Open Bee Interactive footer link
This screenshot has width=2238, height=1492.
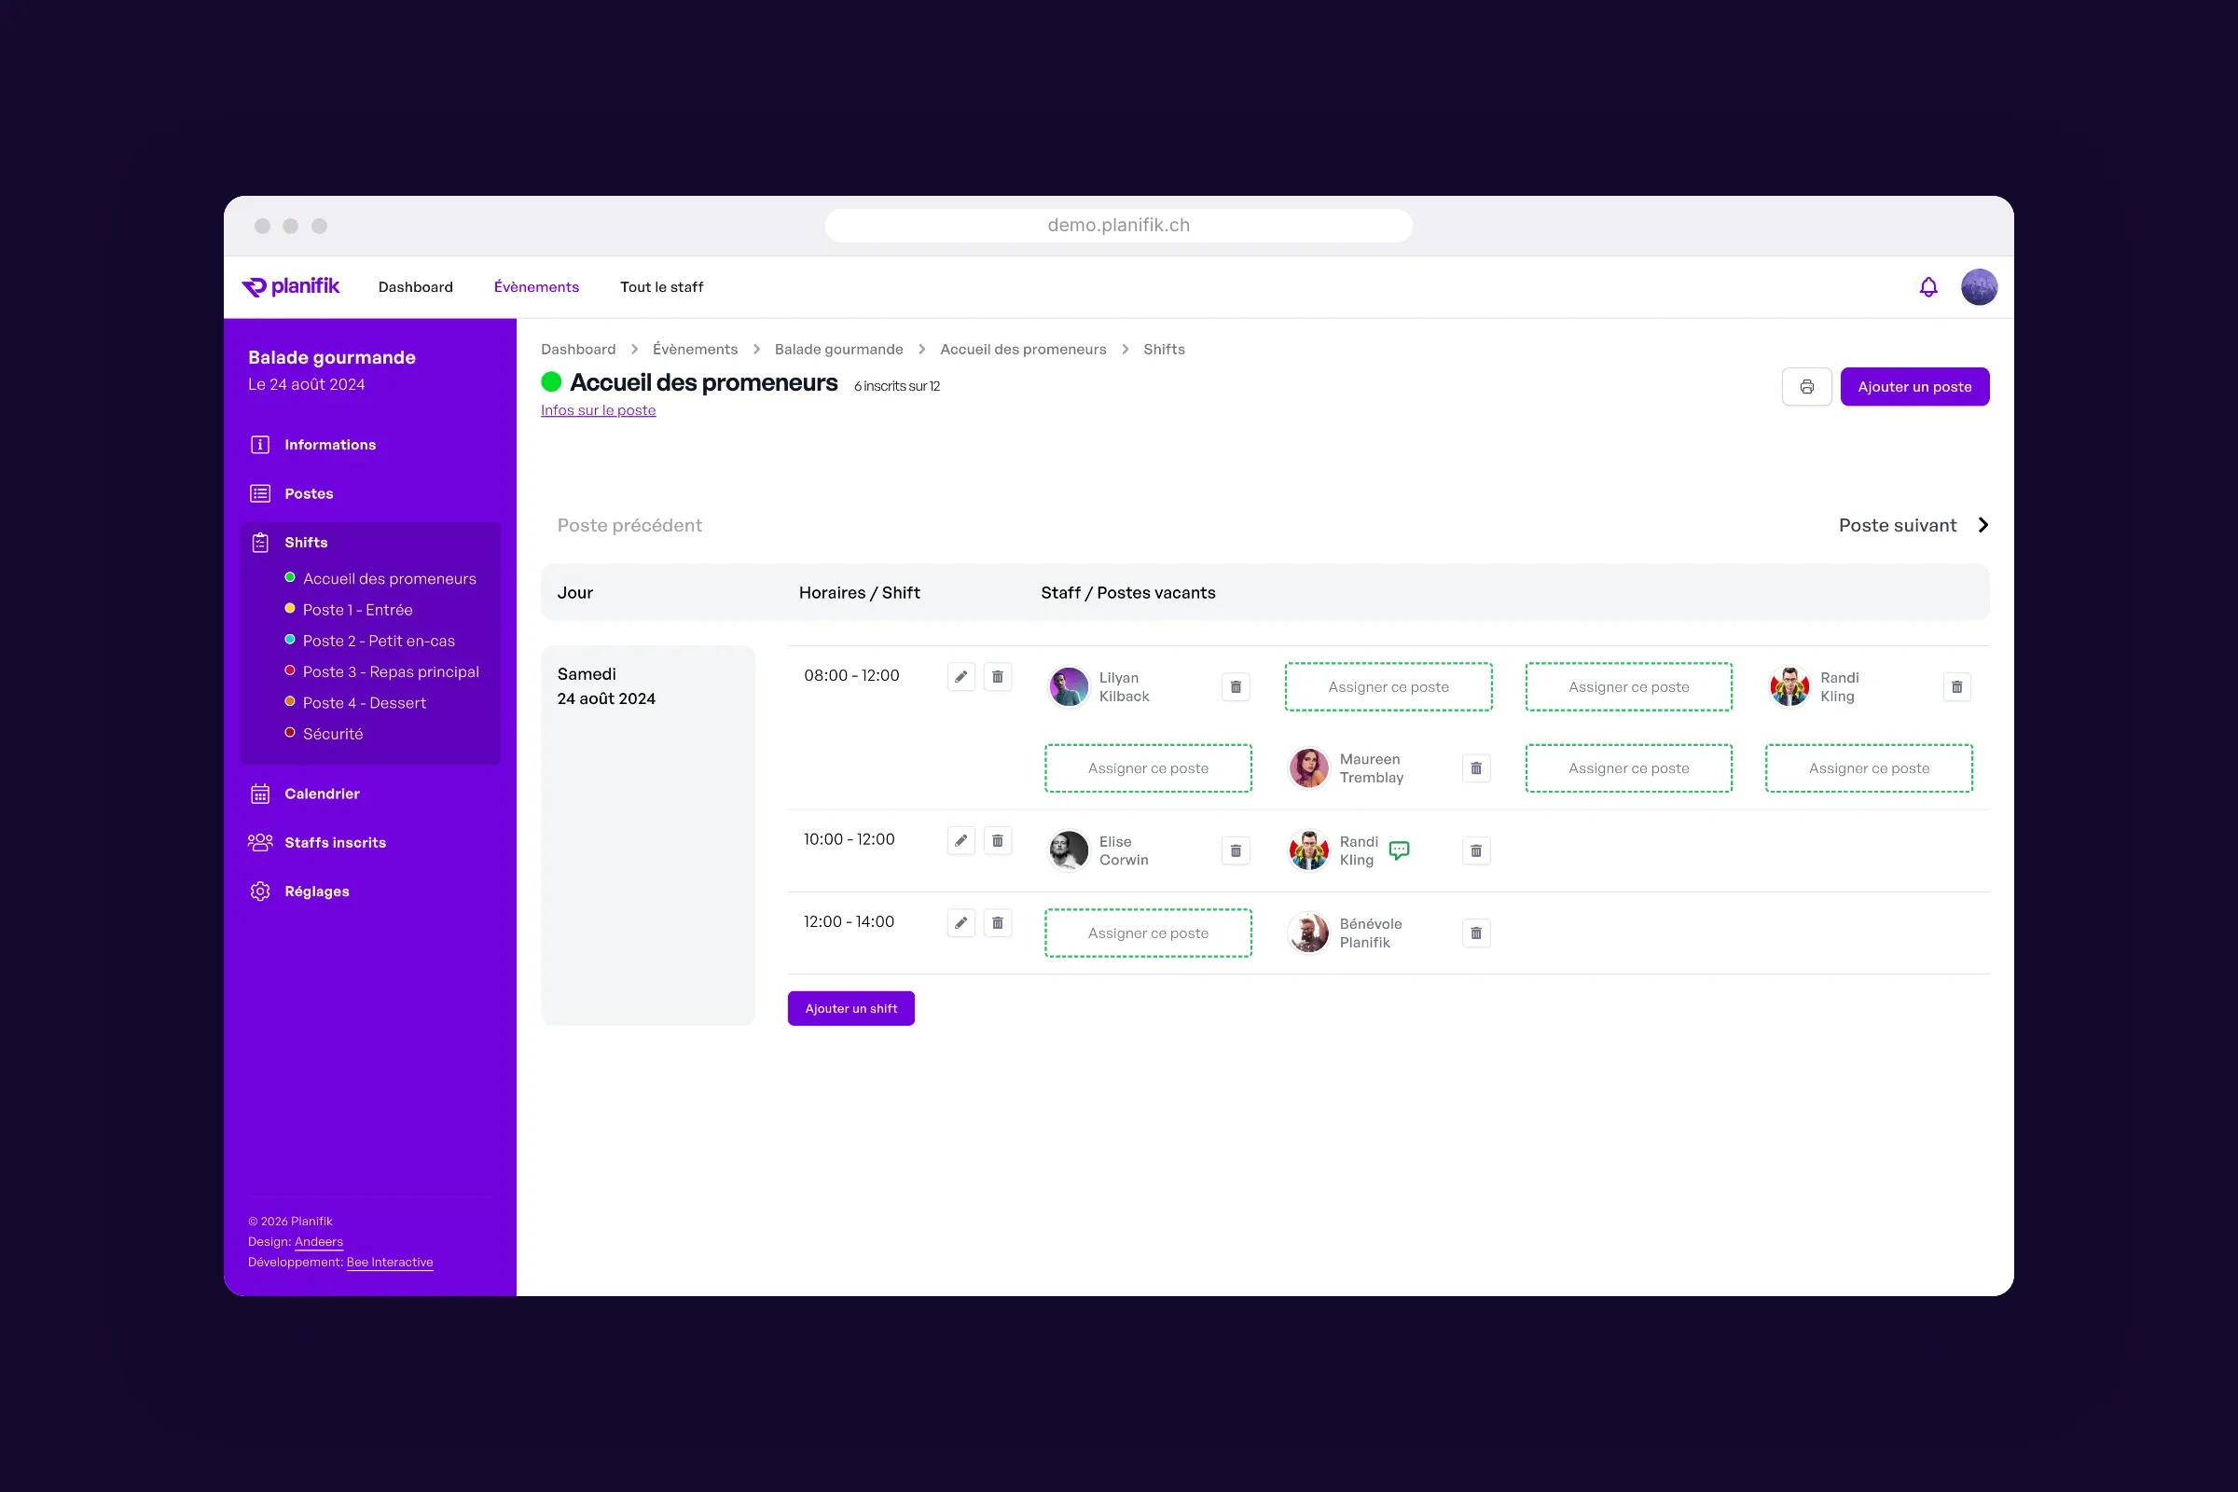click(x=389, y=1263)
